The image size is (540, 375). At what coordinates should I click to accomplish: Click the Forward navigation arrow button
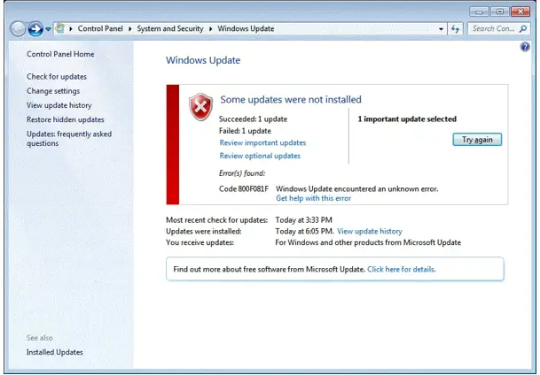(35, 29)
